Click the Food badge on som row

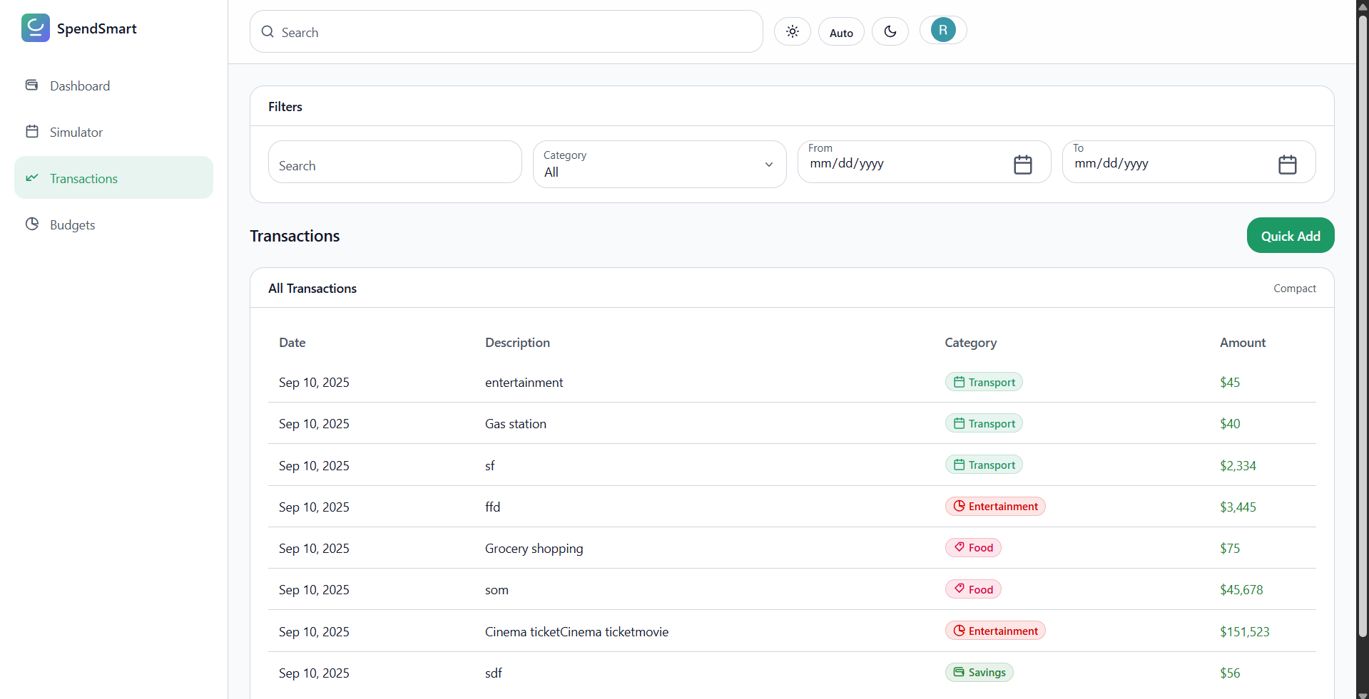point(973,589)
